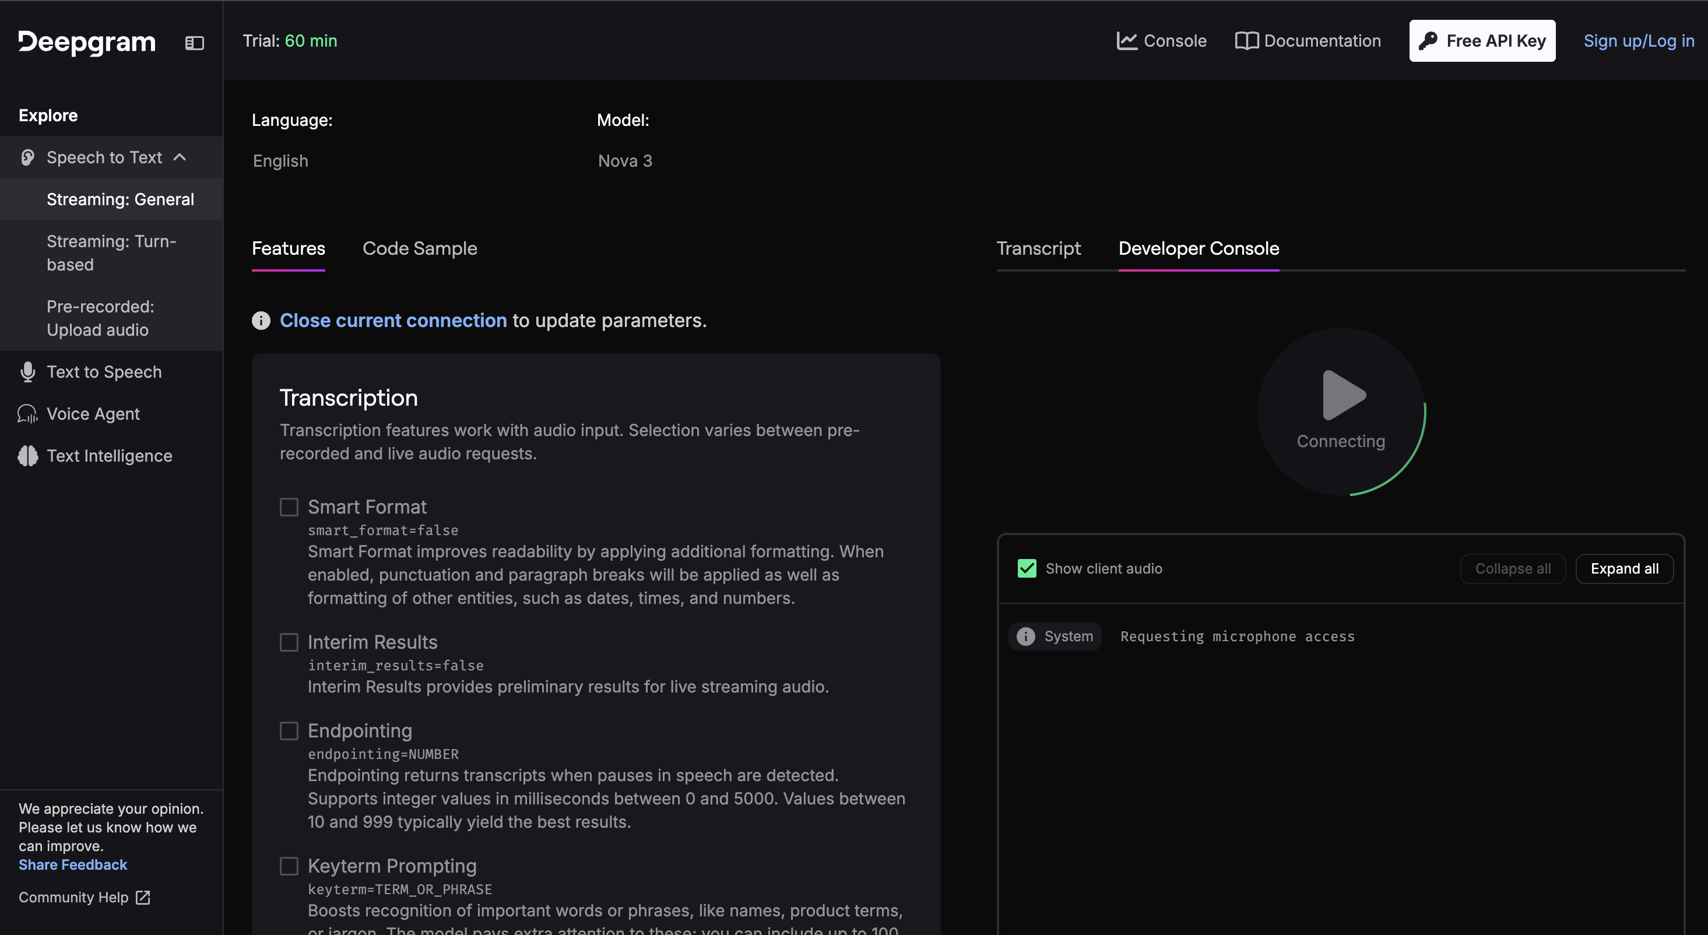Click the Documentation book icon
Viewport: 1708px width, 935px height.
tap(1246, 41)
